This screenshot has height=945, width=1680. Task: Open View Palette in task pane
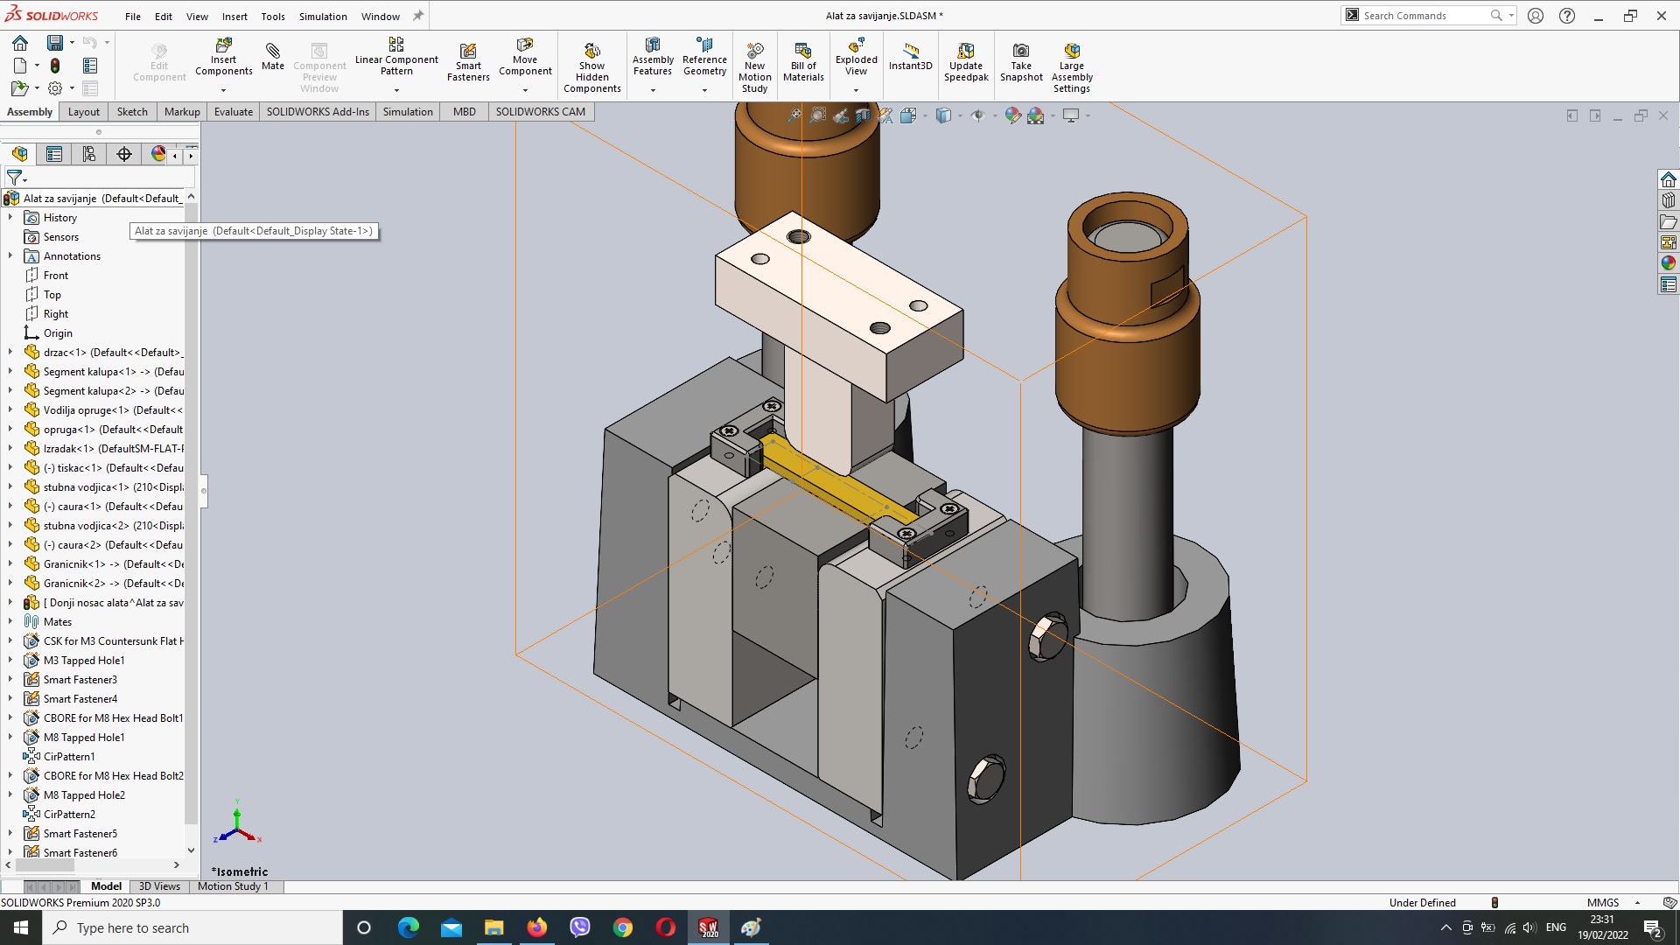[x=1669, y=242]
